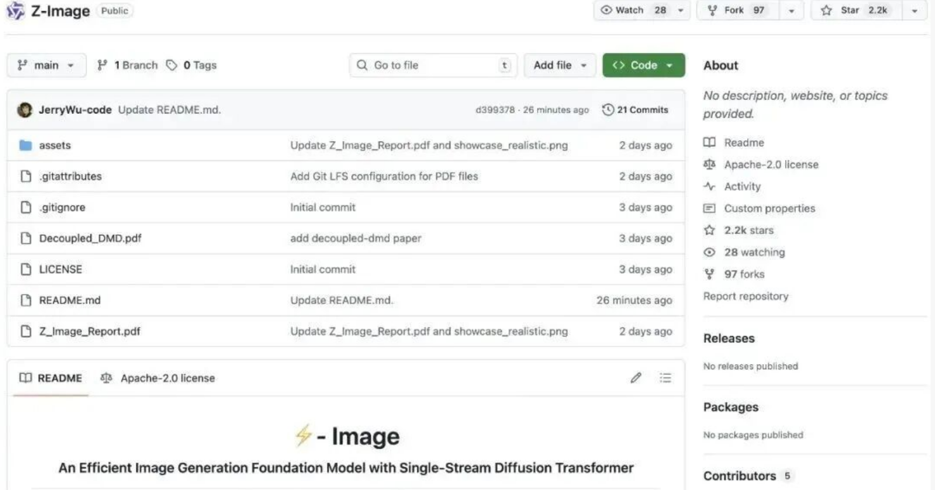Expand the Fork options dropdown arrow

(792, 10)
